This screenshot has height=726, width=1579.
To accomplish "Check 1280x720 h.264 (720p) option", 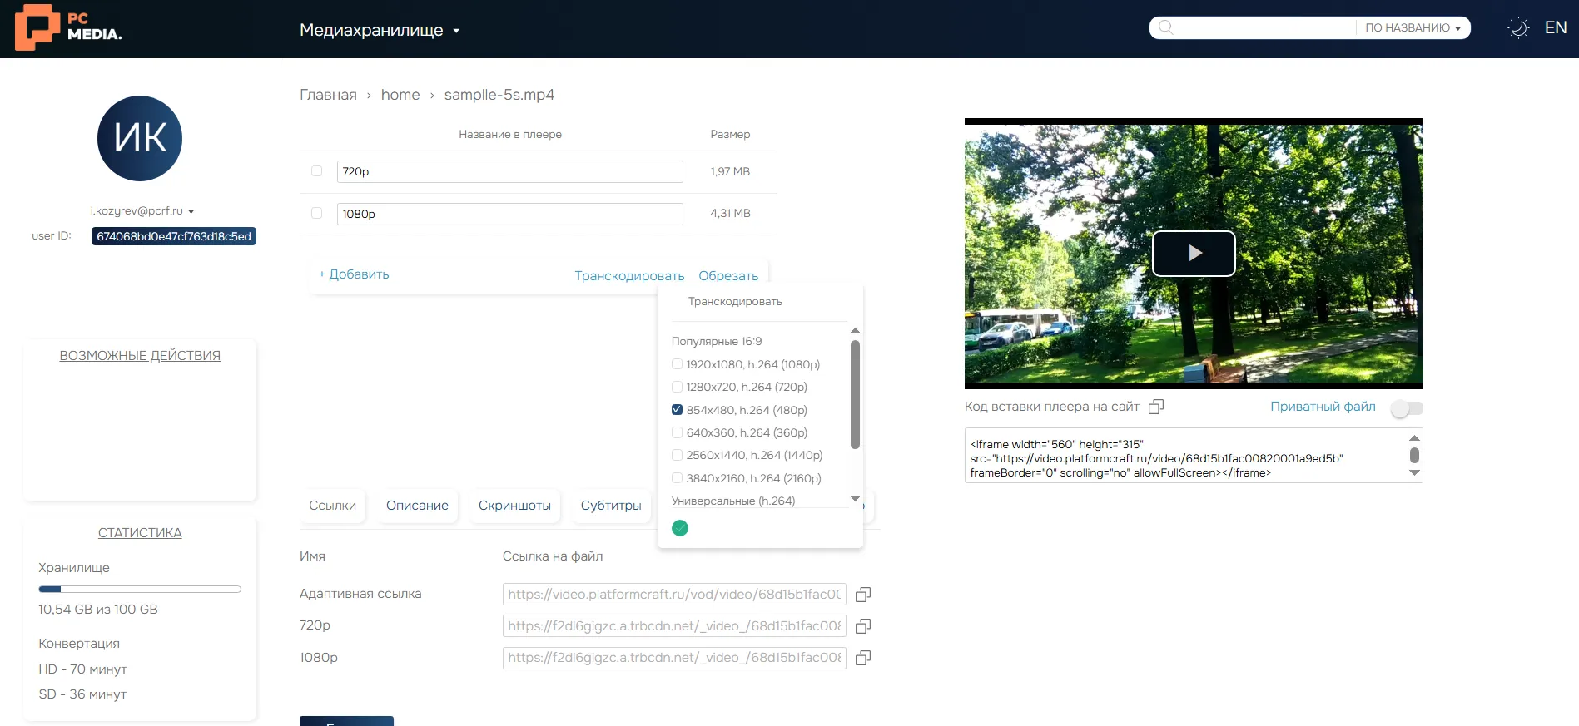I will click(677, 387).
